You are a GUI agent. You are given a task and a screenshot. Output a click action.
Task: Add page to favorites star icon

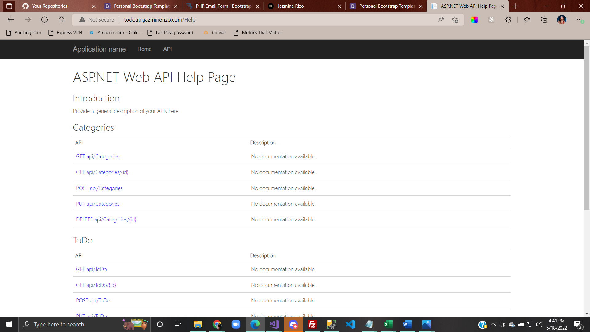455,20
